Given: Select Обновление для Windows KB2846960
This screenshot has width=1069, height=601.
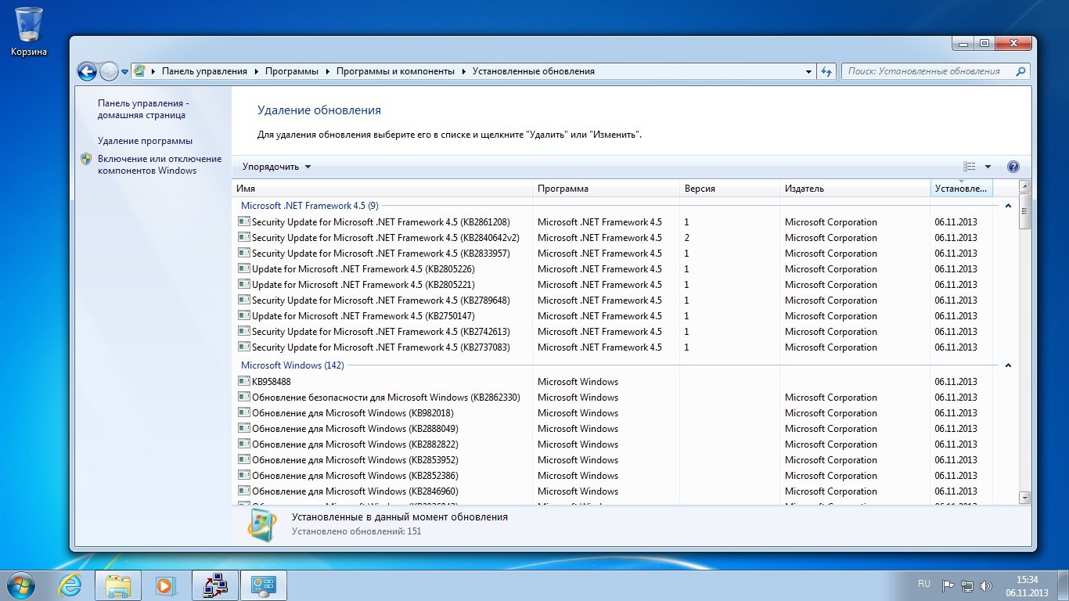Looking at the screenshot, I should (x=613, y=491).
